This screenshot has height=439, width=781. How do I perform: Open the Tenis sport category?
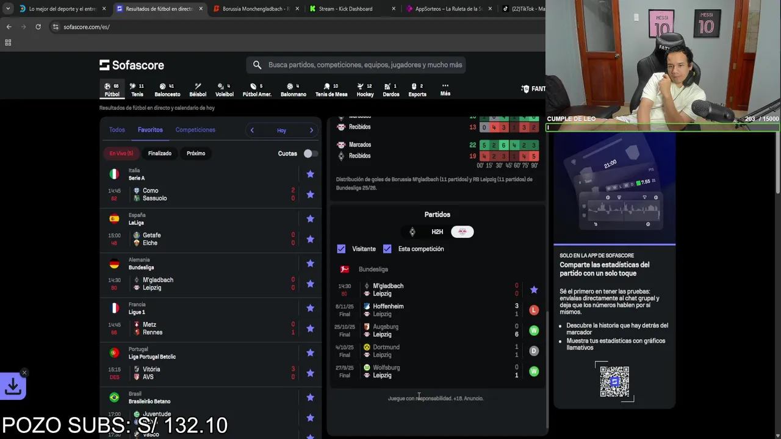(137, 90)
